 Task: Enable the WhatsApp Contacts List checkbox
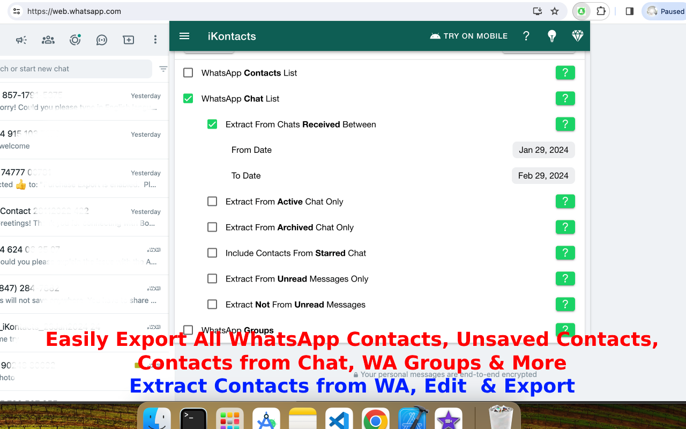(x=188, y=72)
